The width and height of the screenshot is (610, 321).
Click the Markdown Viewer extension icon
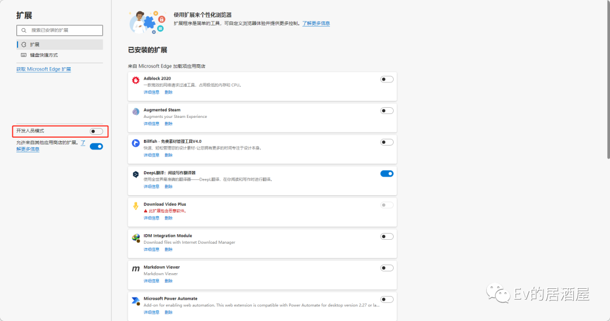[x=136, y=269]
